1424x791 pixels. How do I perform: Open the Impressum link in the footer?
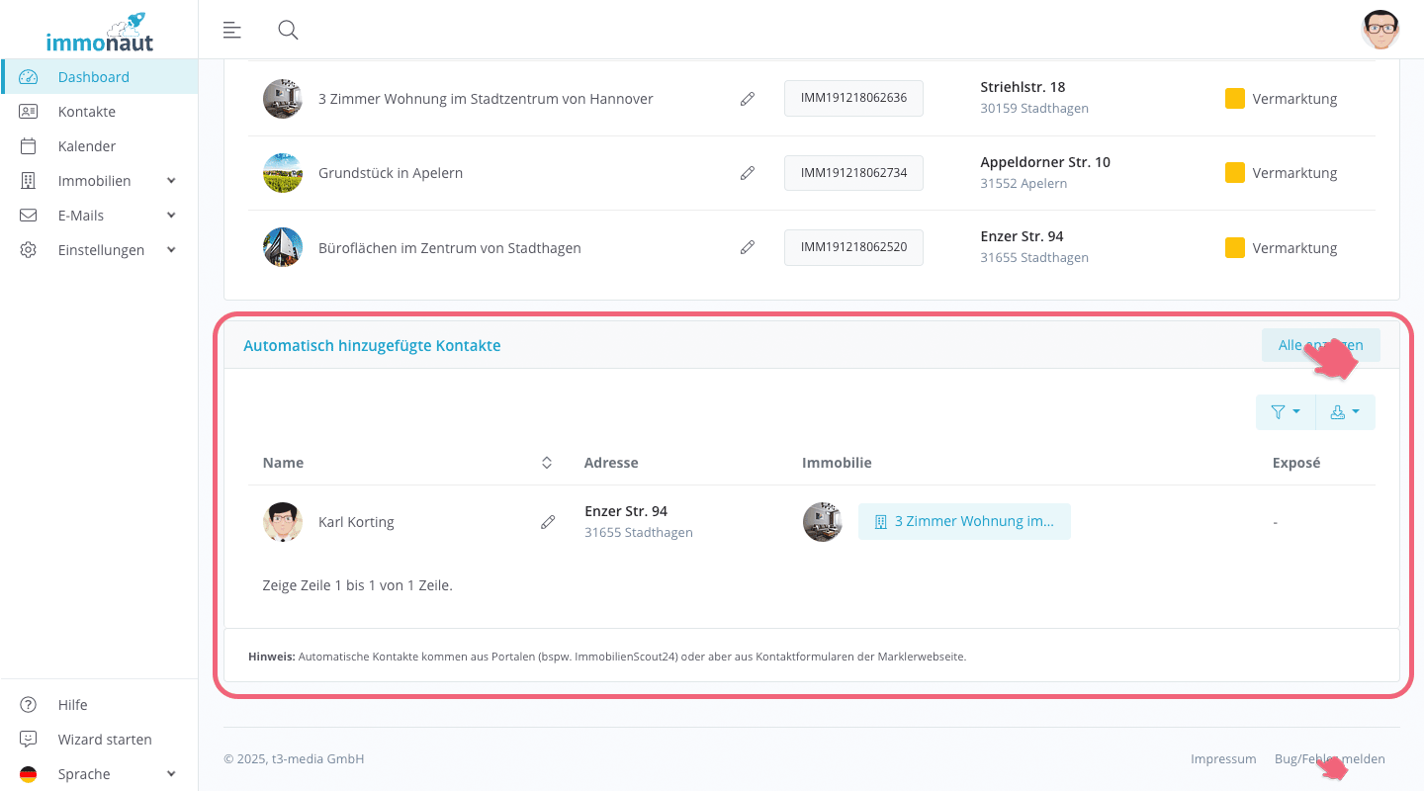coord(1222,758)
